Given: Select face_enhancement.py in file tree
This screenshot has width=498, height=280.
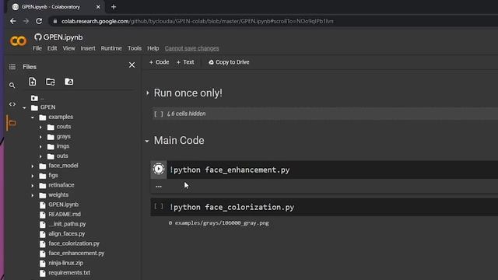Looking at the screenshot, I should coord(76,254).
